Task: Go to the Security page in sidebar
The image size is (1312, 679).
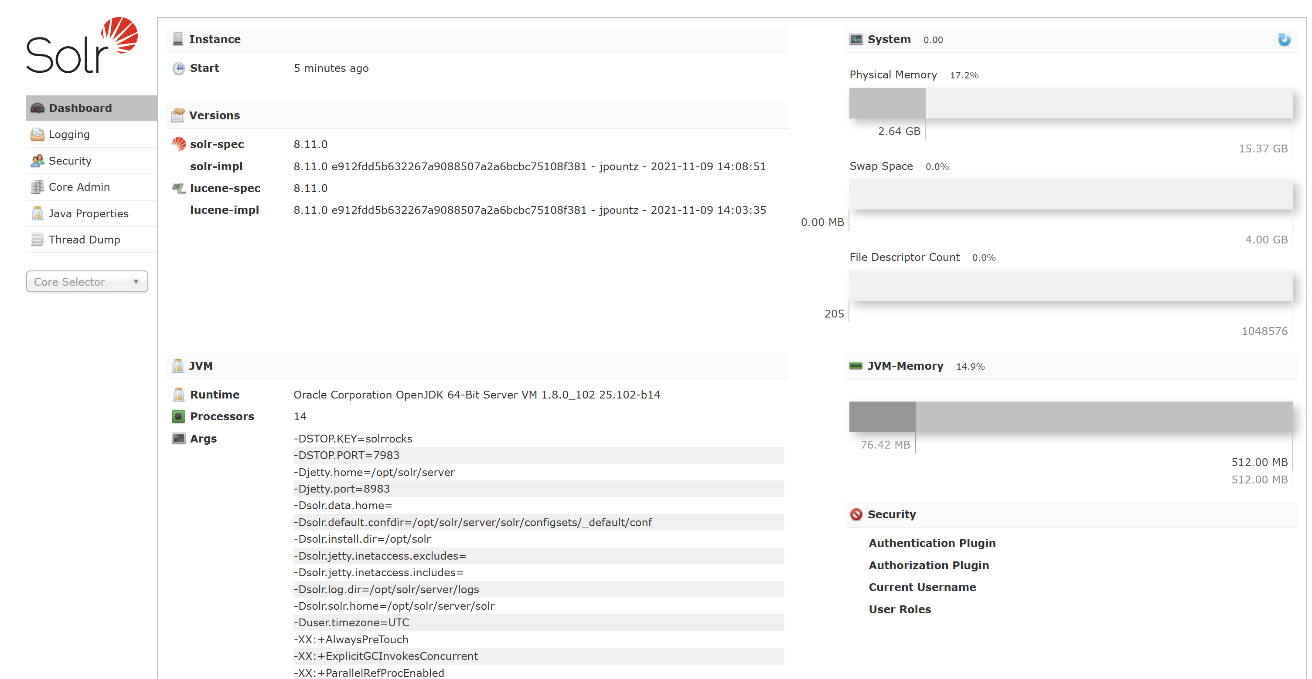Action: tap(91, 161)
